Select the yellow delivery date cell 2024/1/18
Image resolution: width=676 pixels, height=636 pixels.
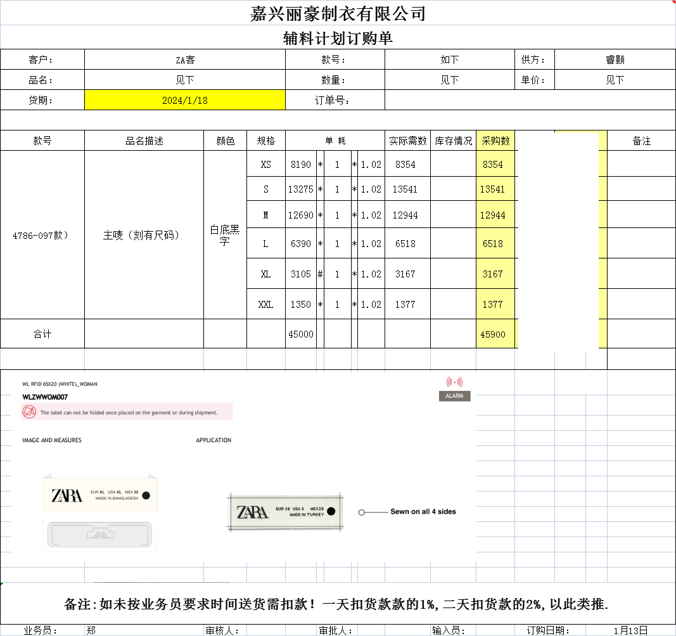184,100
